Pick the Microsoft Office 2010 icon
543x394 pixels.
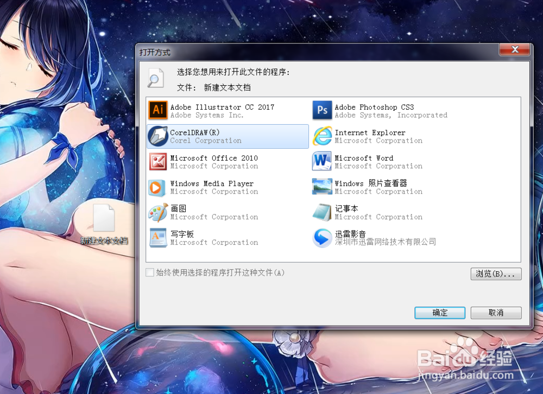(158, 162)
